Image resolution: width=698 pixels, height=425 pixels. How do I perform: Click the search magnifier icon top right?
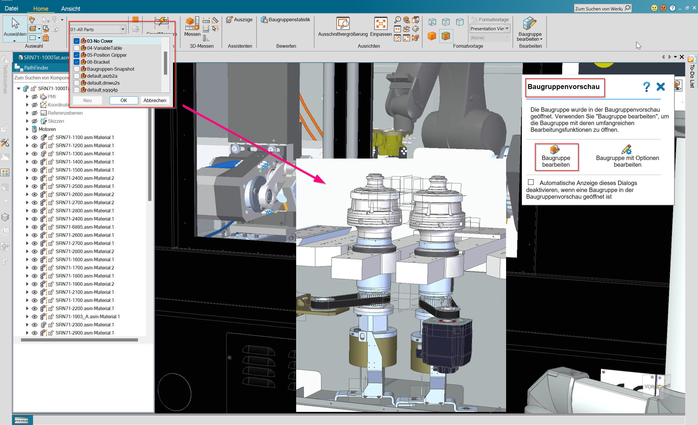pyautogui.click(x=628, y=8)
